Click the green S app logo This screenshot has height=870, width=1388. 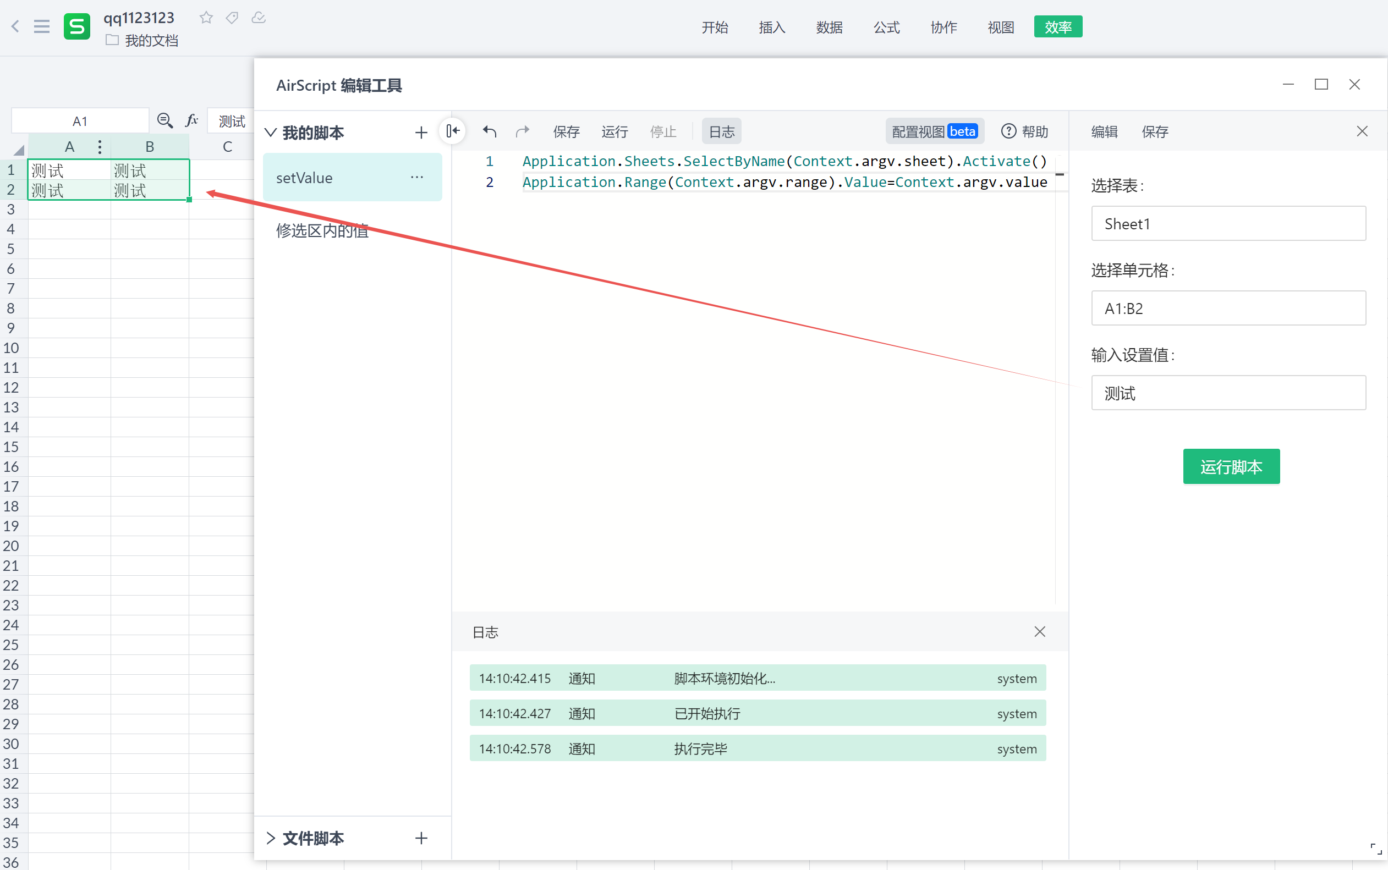77,26
